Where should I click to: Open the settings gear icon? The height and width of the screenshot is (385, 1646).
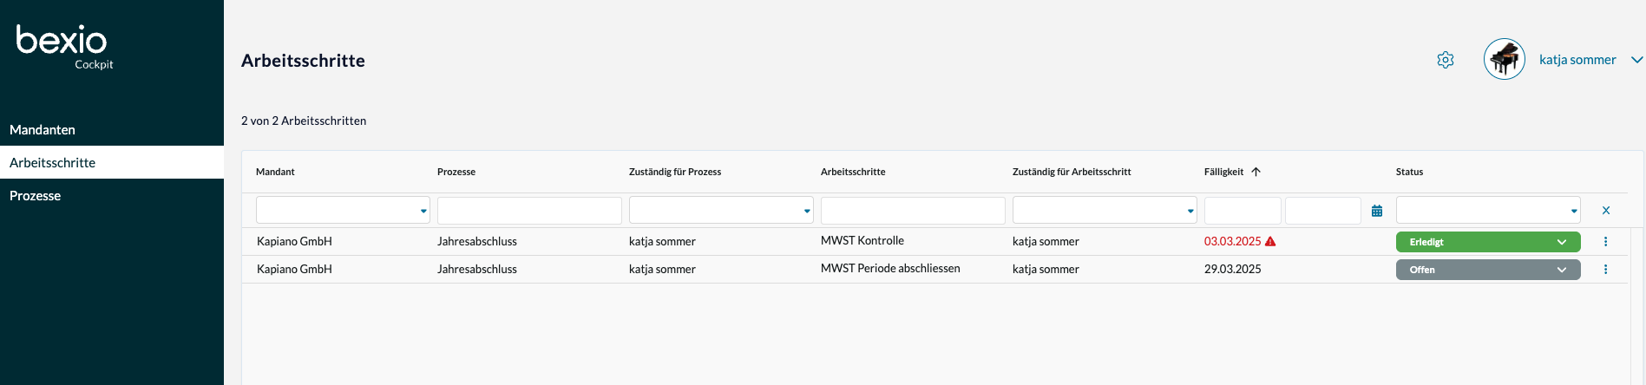1445,60
